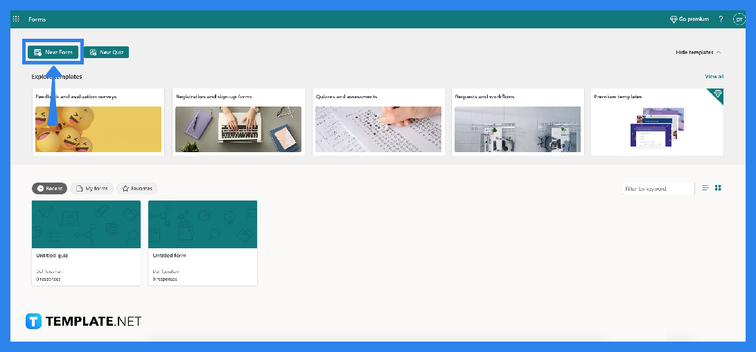Open the Untitled form card
The image size is (756, 352).
click(x=202, y=243)
